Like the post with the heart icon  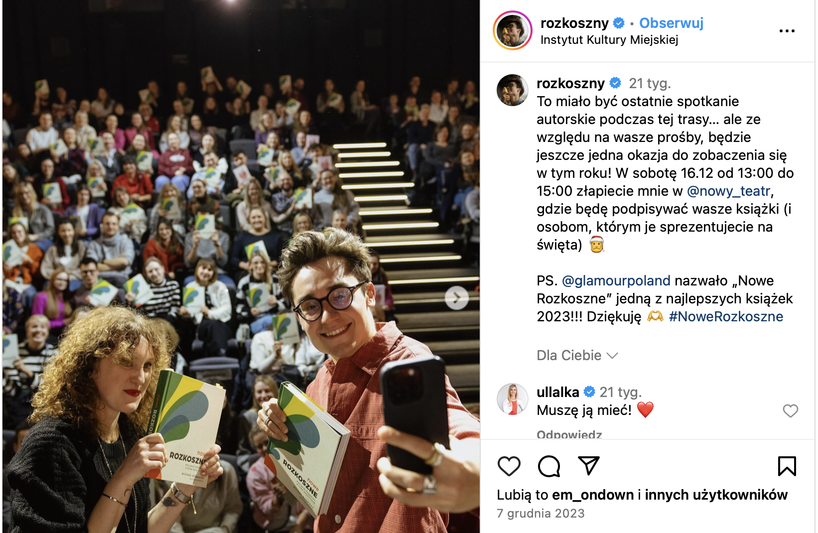tap(509, 466)
